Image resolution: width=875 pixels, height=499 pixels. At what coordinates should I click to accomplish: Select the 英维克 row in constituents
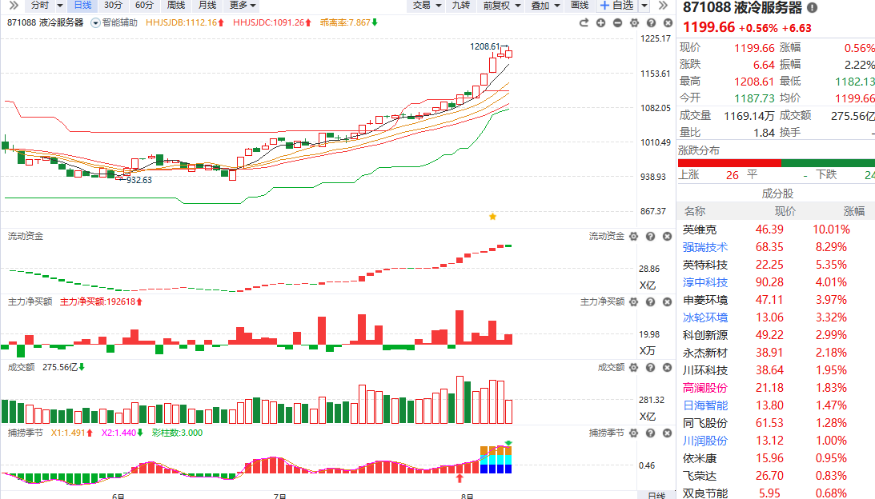pyautogui.click(x=777, y=230)
